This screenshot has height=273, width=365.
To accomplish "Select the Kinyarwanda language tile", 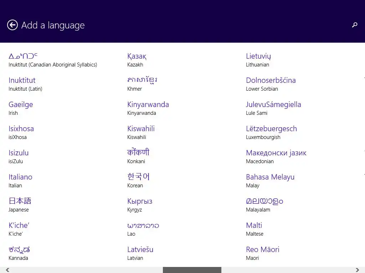I will (x=148, y=108).
